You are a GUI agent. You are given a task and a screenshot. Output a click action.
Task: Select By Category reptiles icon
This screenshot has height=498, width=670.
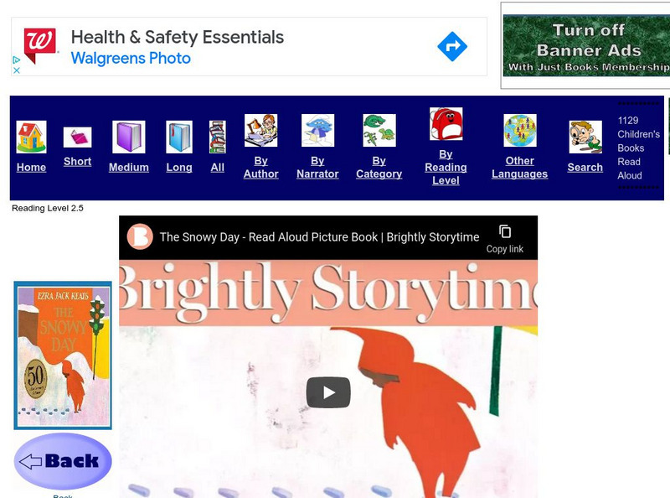click(379, 131)
